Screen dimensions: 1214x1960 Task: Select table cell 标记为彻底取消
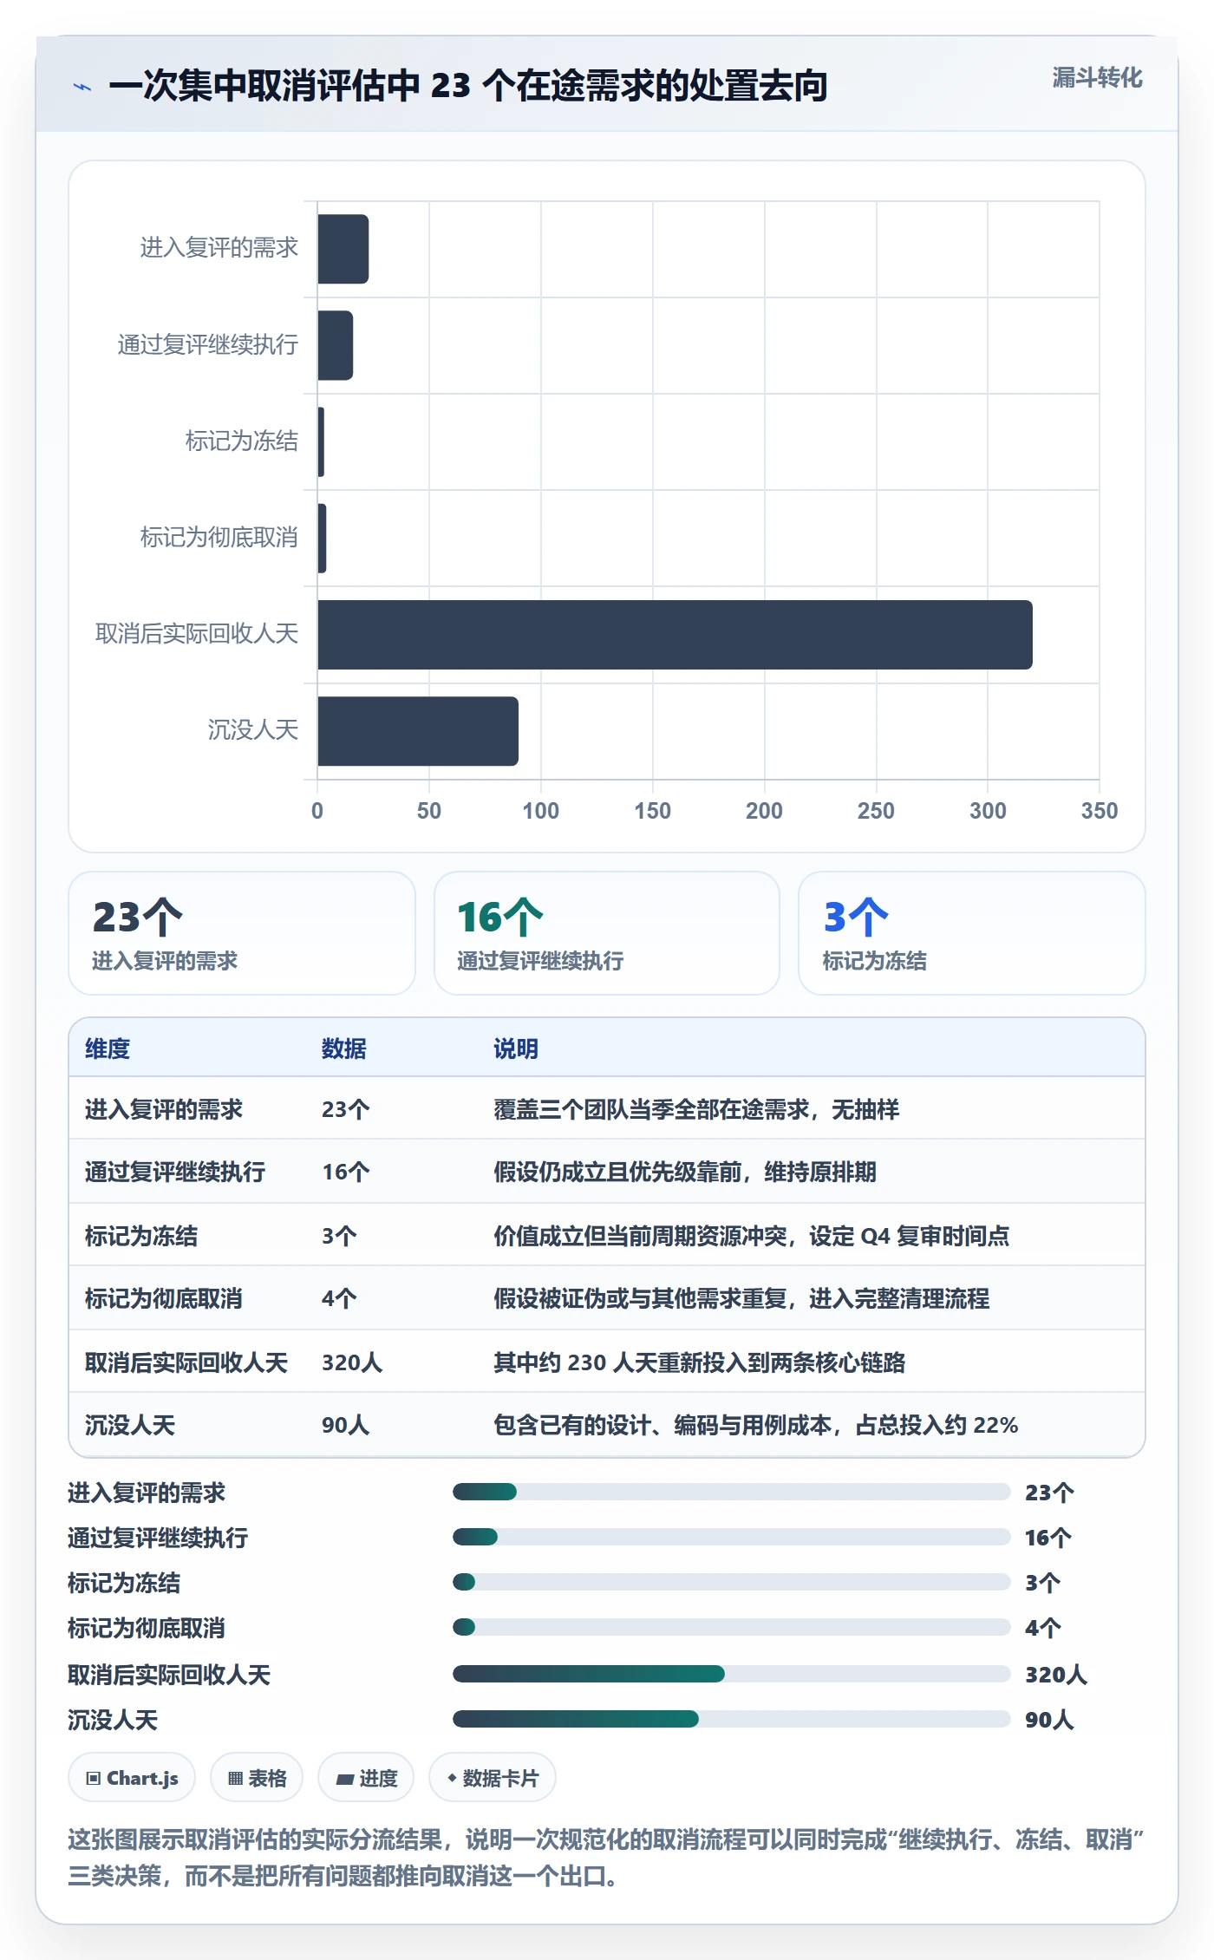[x=164, y=1298]
